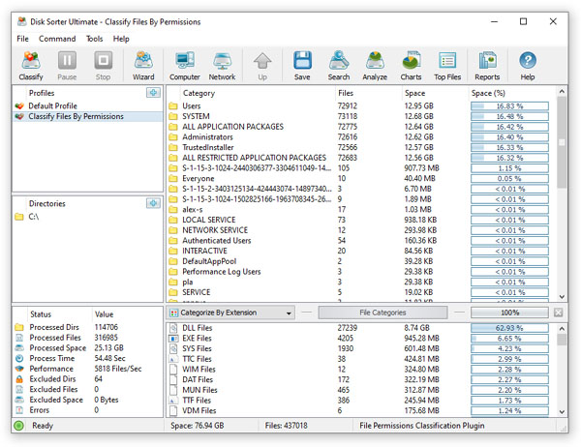This screenshot has height=447, width=581.
Task: Click the DLL Files 62.93 % bar
Action: click(509, 328)
